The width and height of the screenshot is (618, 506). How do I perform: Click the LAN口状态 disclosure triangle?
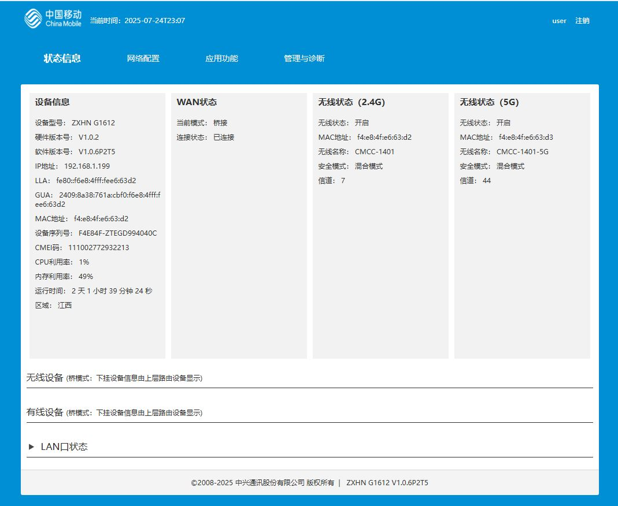[x=30, y=446]
